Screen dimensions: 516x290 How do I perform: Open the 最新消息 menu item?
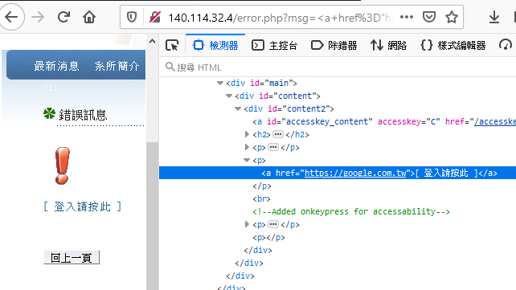tap(56, 66)
